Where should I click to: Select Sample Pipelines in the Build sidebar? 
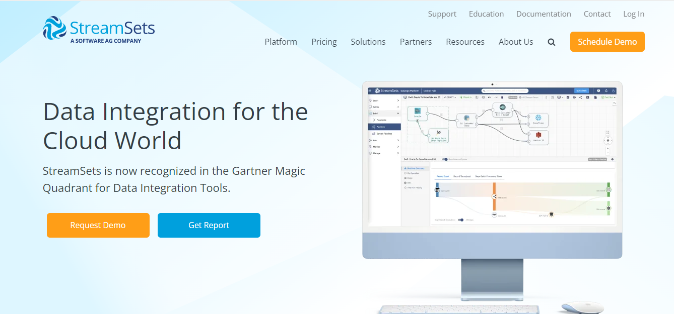[384, 134]
